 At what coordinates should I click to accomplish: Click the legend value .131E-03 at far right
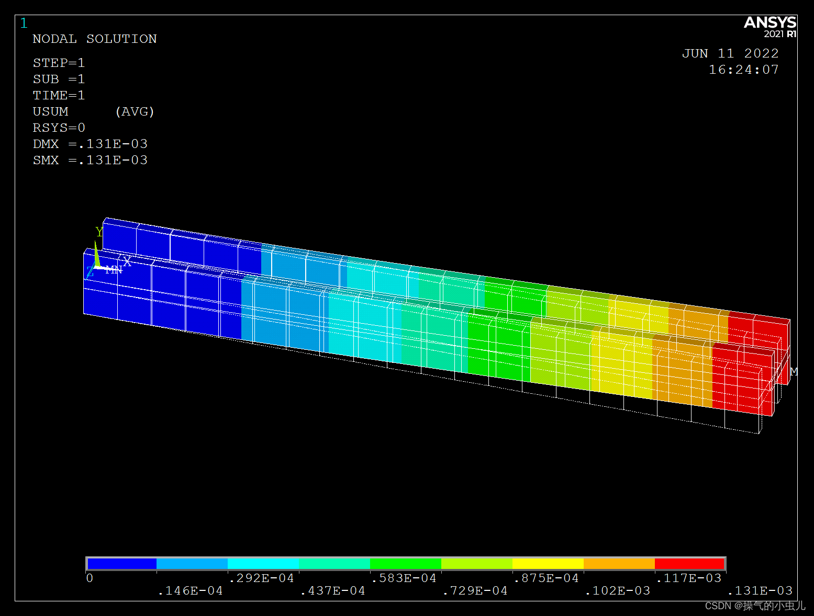761,591
